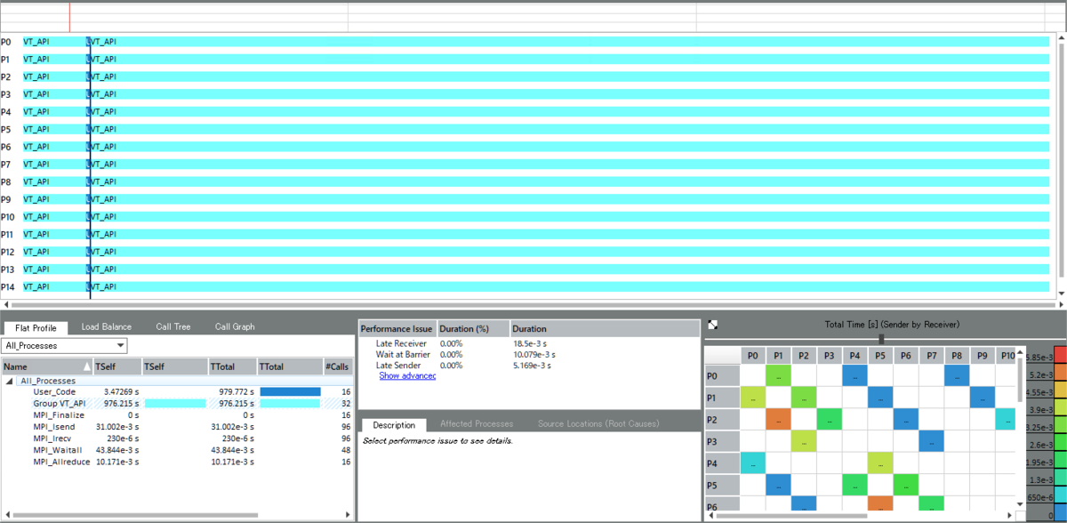Viewport: 1067px width, 523px height.
Task: Select the Description tab
Action: [394, 425]
